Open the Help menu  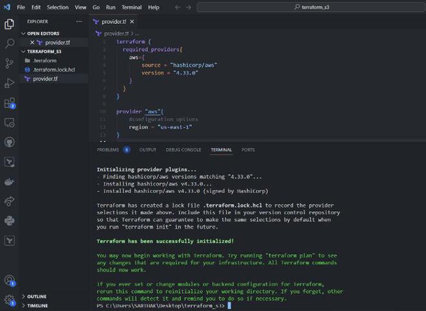[x=154, y=7]
